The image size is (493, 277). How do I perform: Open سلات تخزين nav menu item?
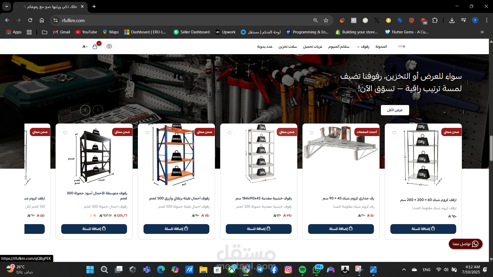[288, 46]
